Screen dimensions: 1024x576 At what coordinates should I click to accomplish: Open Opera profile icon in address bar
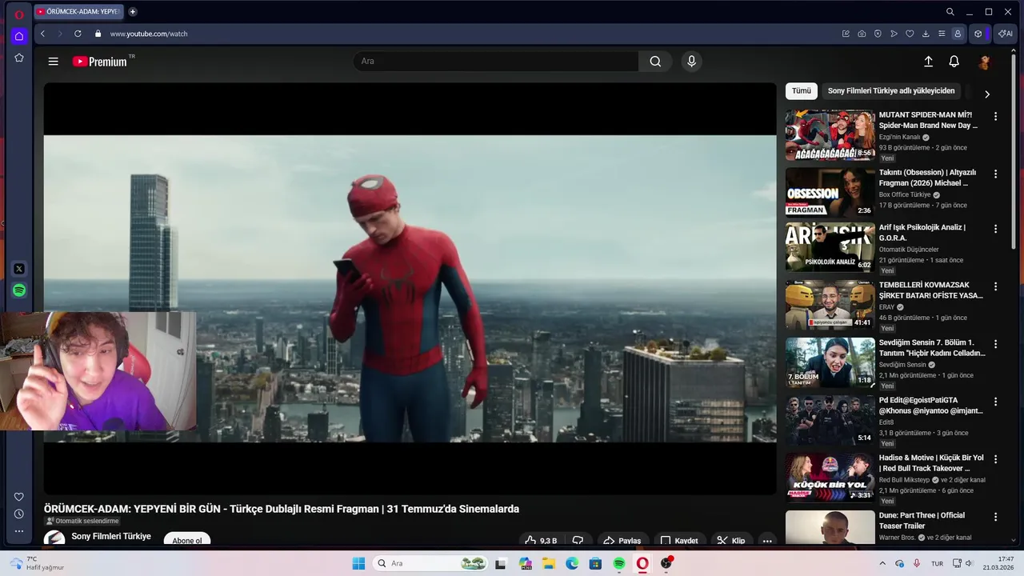[x=958, y=34]
